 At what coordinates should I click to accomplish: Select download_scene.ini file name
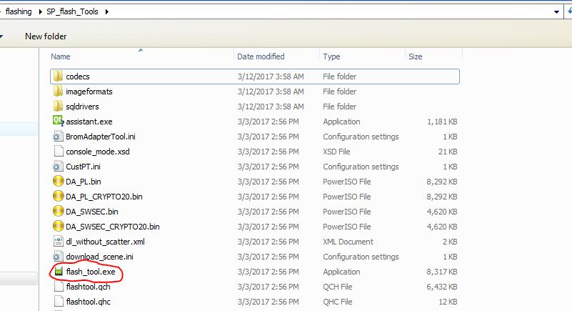pos(99,257)
